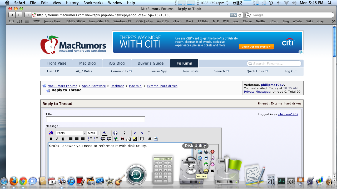
Task: Go to Mac mini breadcrumb link
Action: pos(136,86)
